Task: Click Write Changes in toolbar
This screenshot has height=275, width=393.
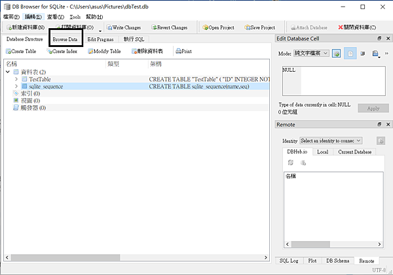Action: pyautogui.click(x=124, y=27)
